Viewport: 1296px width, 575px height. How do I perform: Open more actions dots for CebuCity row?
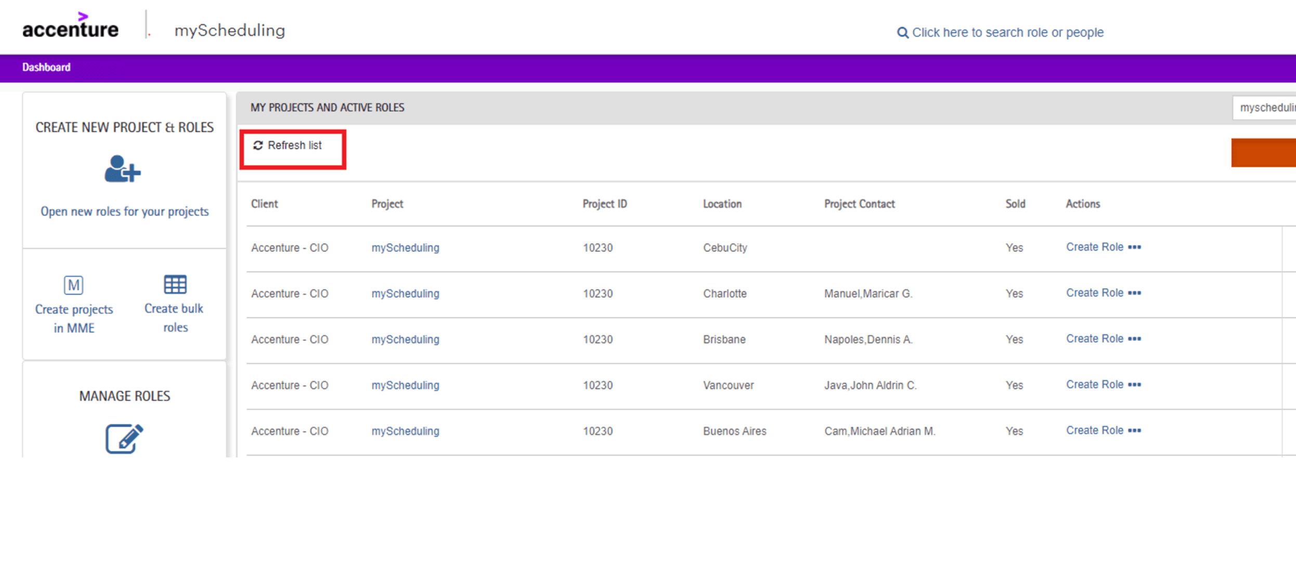[1135, 247]
